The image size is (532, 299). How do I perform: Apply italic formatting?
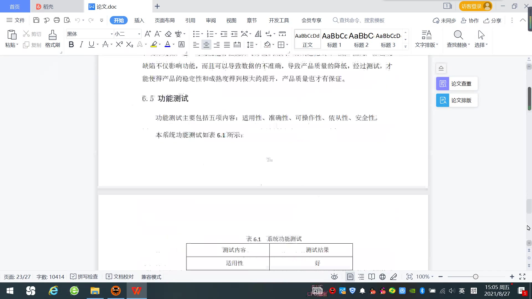(81, 45)
